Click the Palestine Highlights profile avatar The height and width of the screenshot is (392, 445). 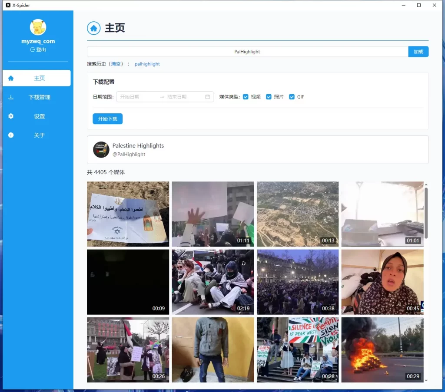[x=101, y=149]
